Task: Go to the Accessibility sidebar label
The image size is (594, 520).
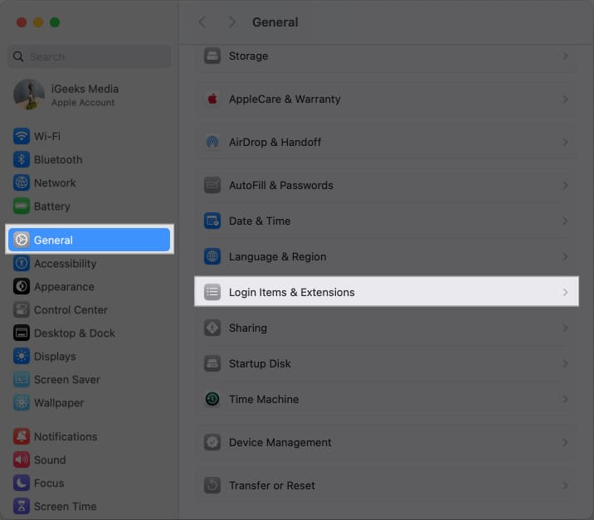Action: click(x=66, y=264)
